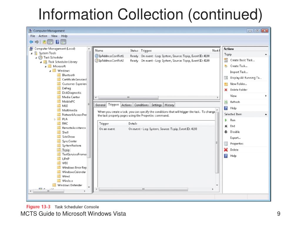
Task: Open the File menu
Action: coord(33,36)
